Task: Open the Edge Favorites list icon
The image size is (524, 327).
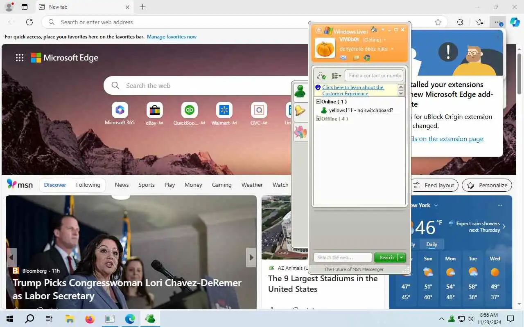Action: [480, 22]
